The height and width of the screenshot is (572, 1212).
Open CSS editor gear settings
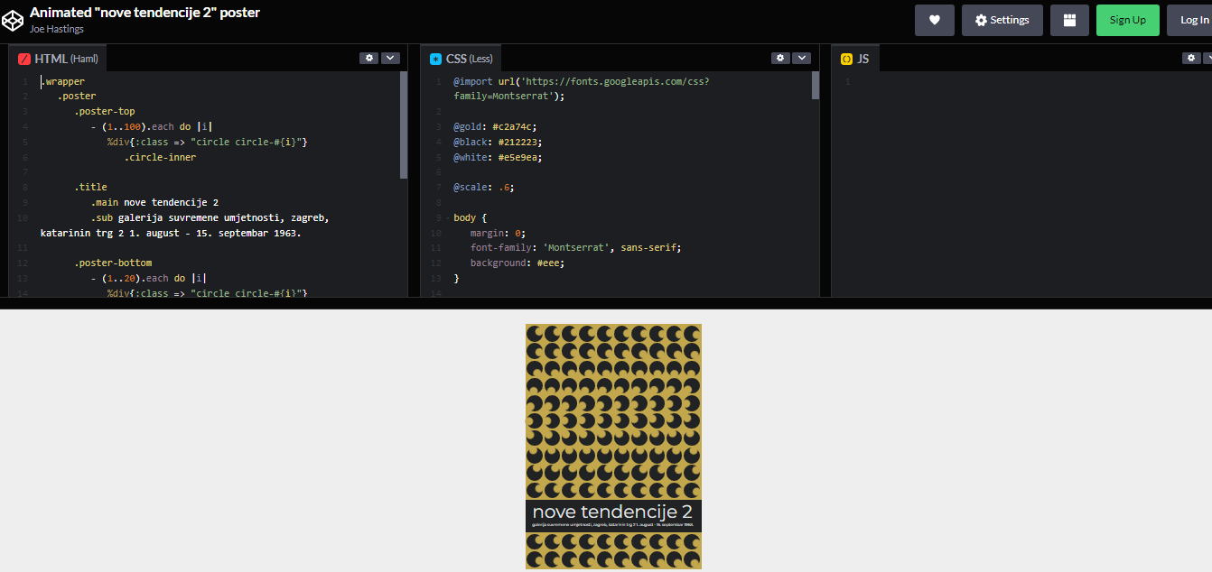point(780,58)
